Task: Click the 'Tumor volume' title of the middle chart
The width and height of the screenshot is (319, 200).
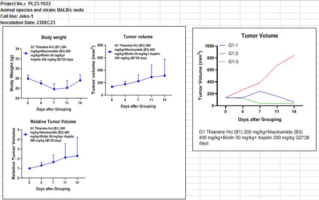Action: point(138,37)
